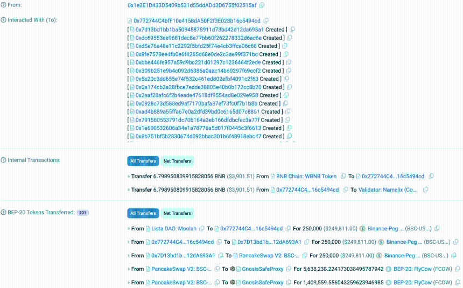Viewport: 463px width, 288px height.
Task: Select Net Transfers under BEP-20 Tokens Transferred
Action: pos(177,213)
